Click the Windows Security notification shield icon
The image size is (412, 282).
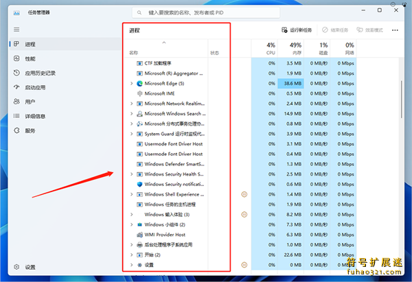[139, 185]
